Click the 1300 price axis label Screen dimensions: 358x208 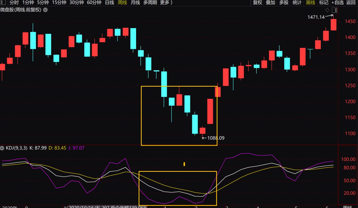click(x=350, y=70)
